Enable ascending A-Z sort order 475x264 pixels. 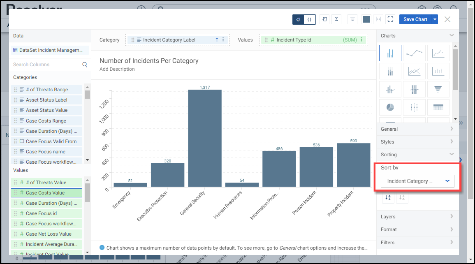click(x=387, y=198)
